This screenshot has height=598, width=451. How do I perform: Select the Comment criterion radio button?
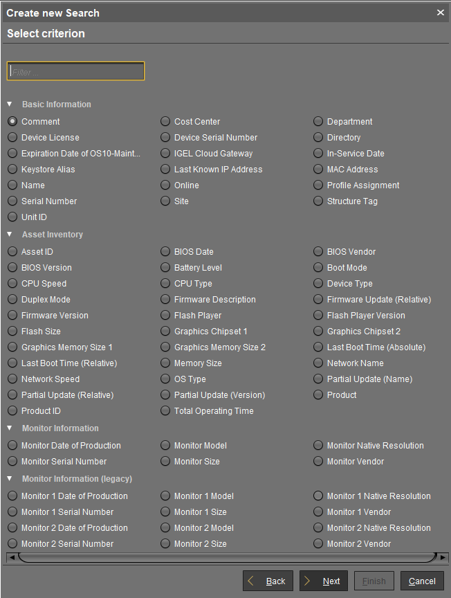point(12,121)
